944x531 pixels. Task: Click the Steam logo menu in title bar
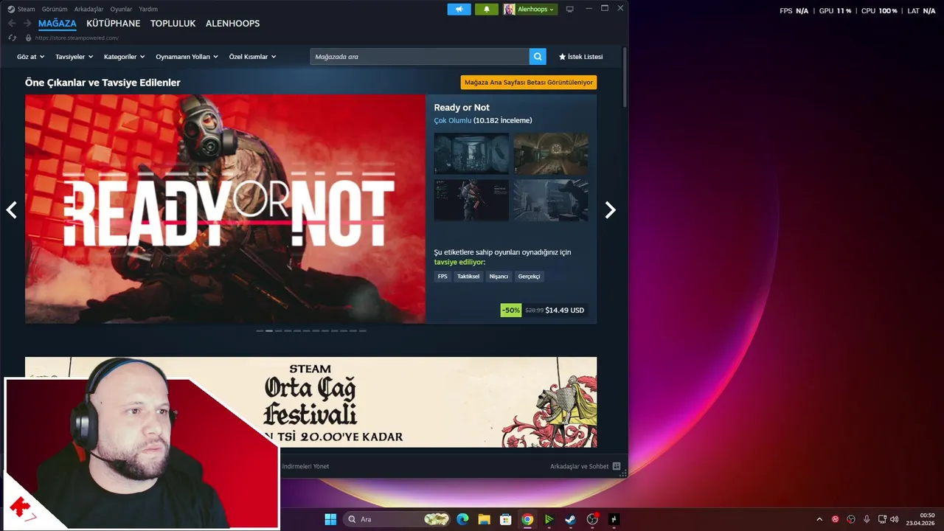point(11,9)
